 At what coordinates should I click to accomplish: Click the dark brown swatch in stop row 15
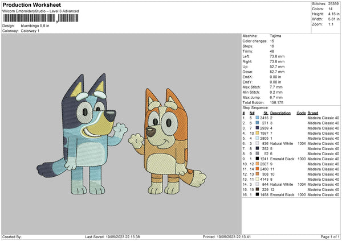(x=257, y=189)
